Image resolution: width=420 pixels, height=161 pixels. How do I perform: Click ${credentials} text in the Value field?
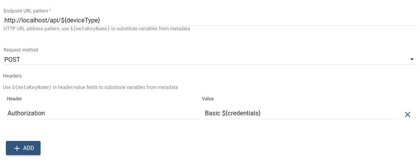coord(242,113)
